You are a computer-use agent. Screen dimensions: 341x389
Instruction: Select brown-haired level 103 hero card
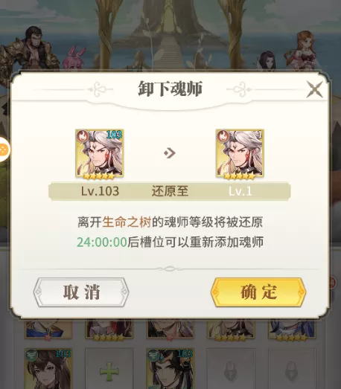click(48, 369)
